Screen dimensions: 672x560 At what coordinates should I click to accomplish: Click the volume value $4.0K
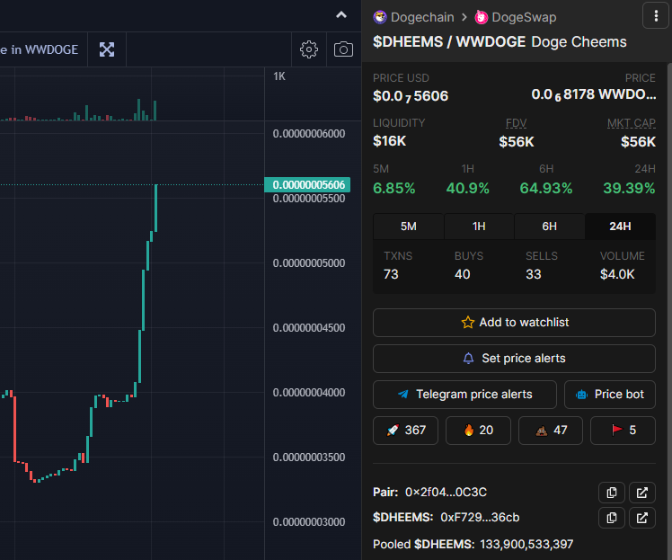coord(617,274)
